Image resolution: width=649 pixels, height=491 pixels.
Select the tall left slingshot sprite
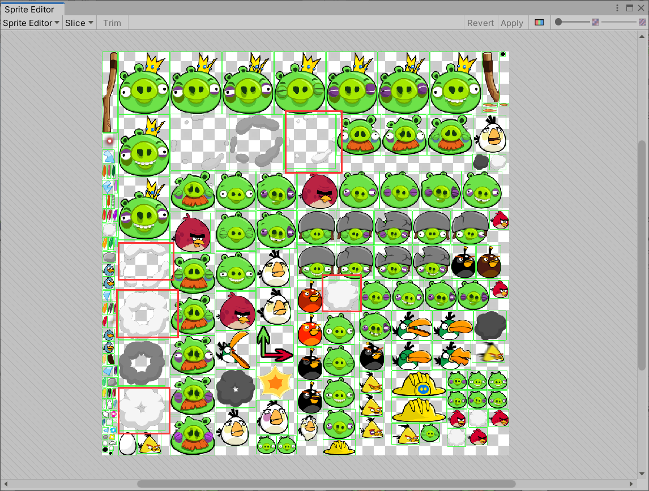click(110, 92)
